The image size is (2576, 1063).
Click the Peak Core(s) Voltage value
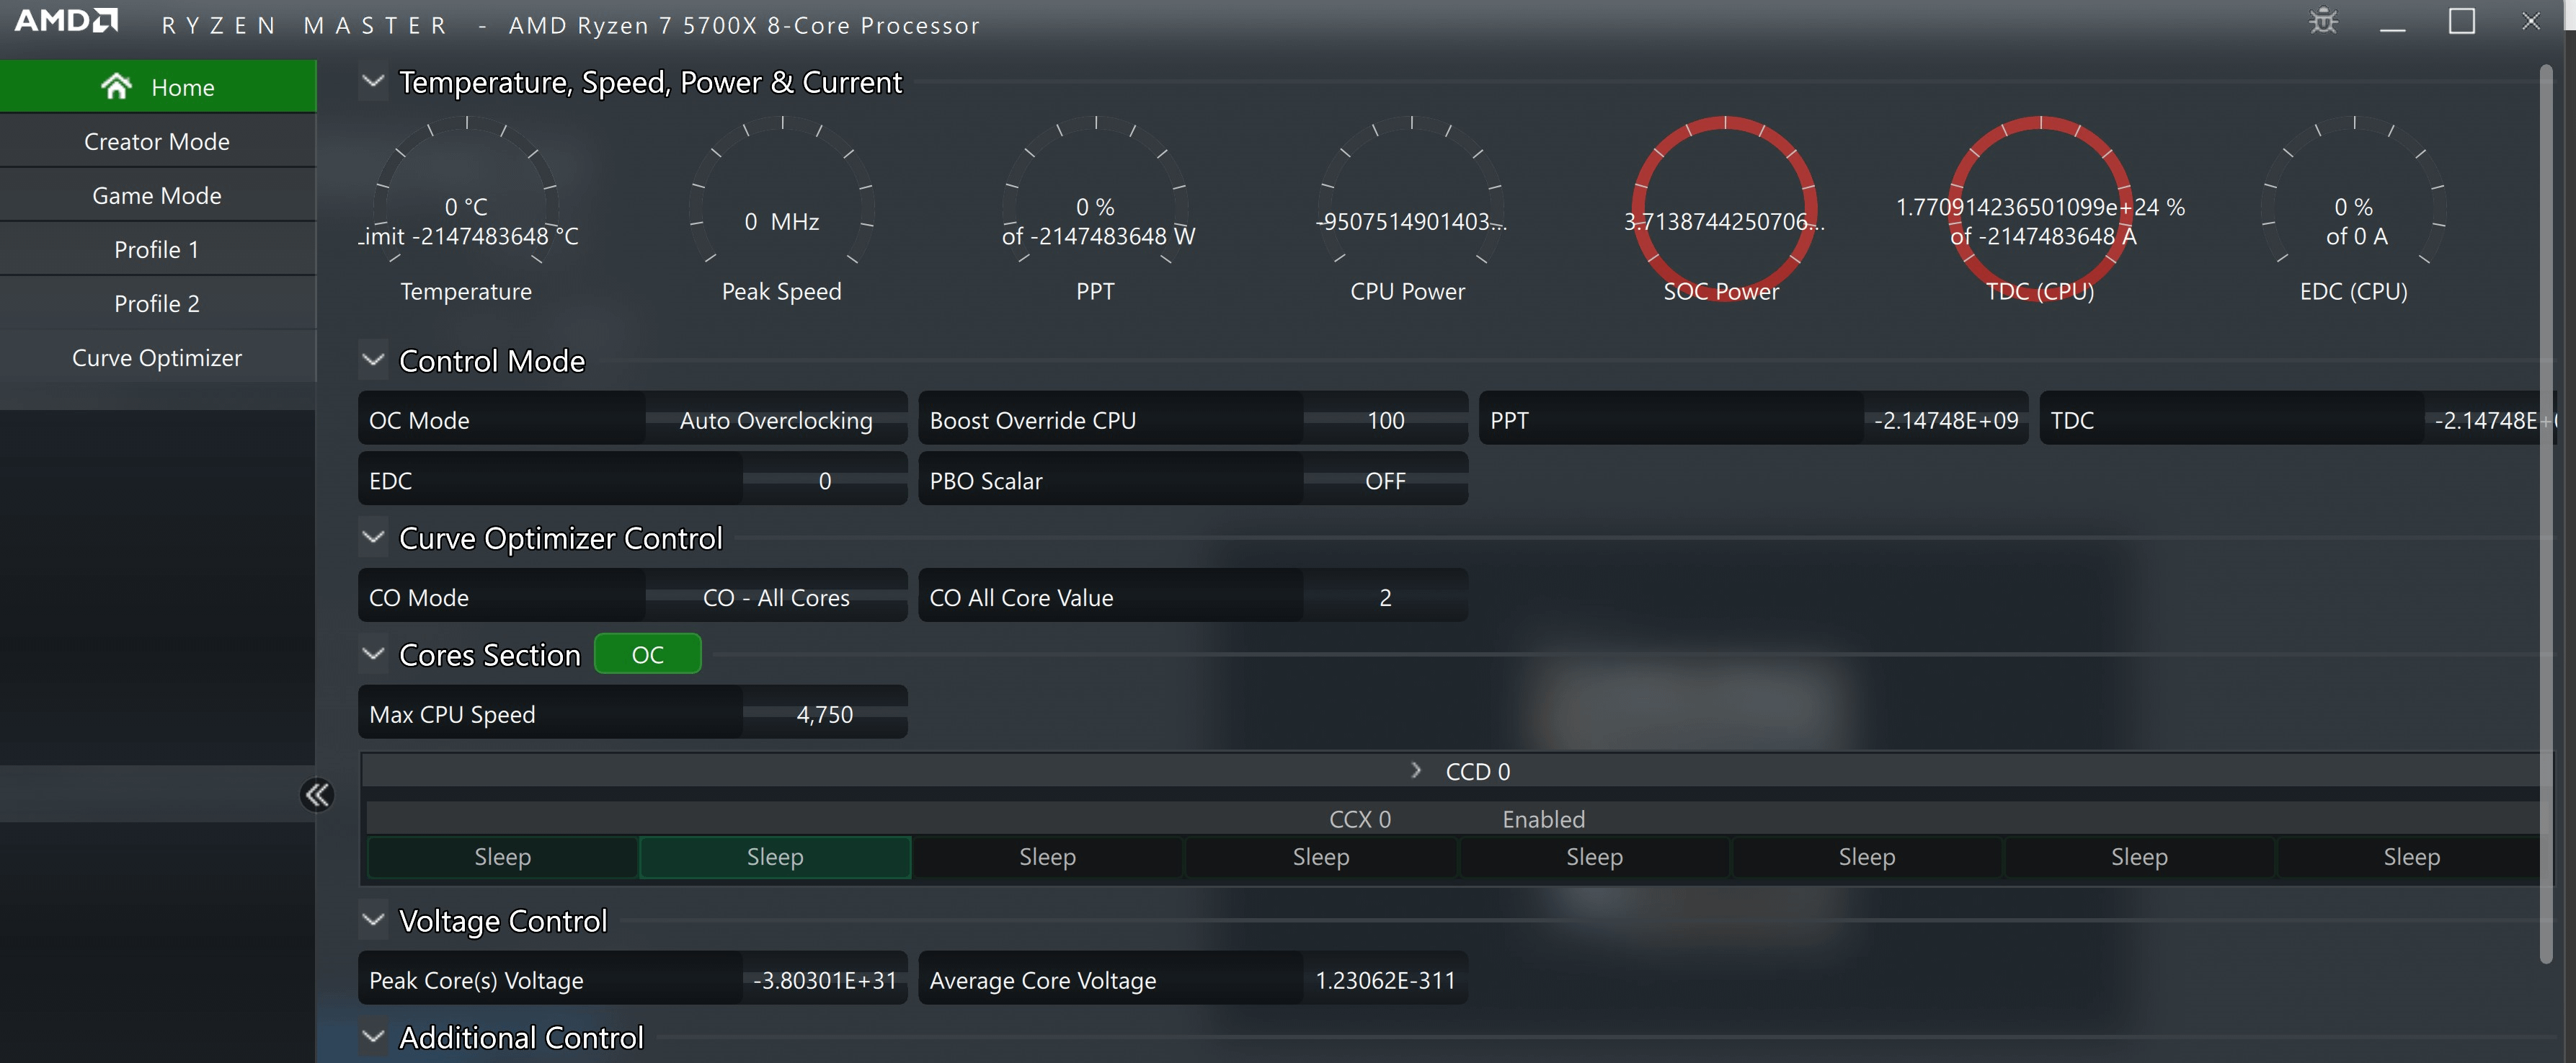pyautogui.click(x=824, y=980)
